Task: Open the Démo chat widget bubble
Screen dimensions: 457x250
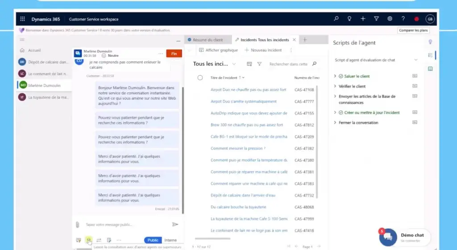Action: (x=388, y=237)
